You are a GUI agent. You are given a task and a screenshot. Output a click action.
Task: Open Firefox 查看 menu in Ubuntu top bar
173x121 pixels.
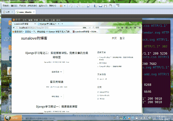(36, 20)
